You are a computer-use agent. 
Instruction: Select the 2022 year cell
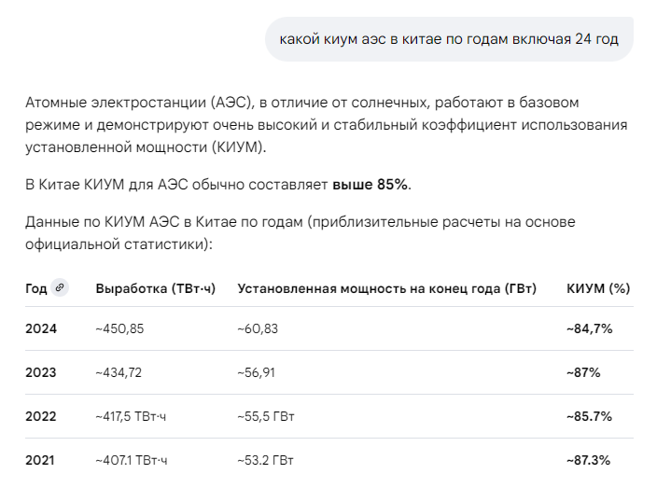click(41, 416)
